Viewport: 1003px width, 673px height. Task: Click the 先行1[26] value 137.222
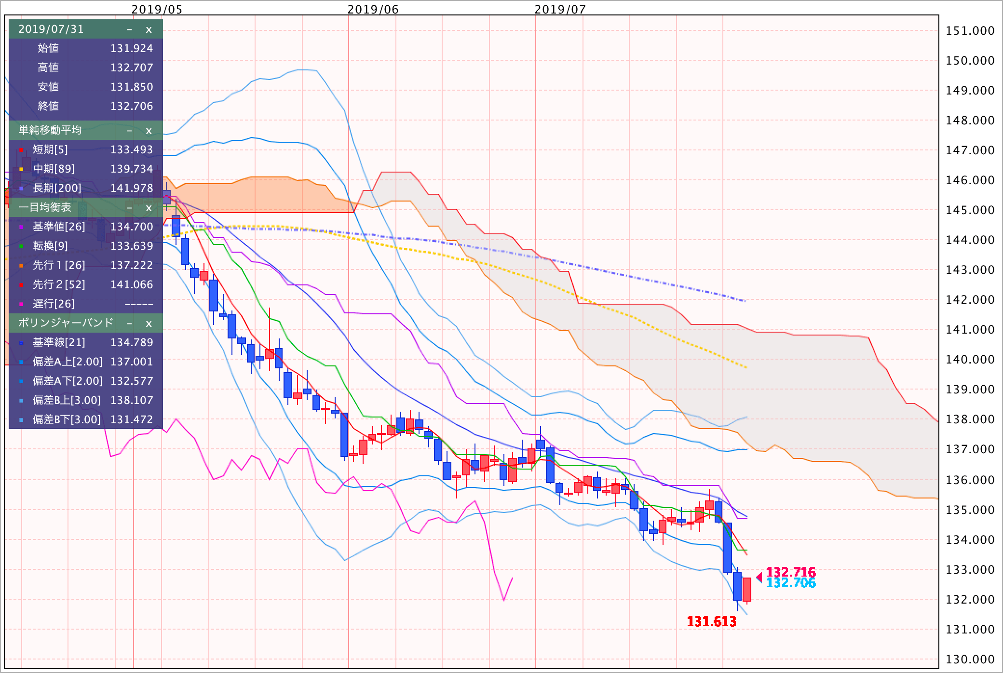pyautogui.click(x=132, y=265)
